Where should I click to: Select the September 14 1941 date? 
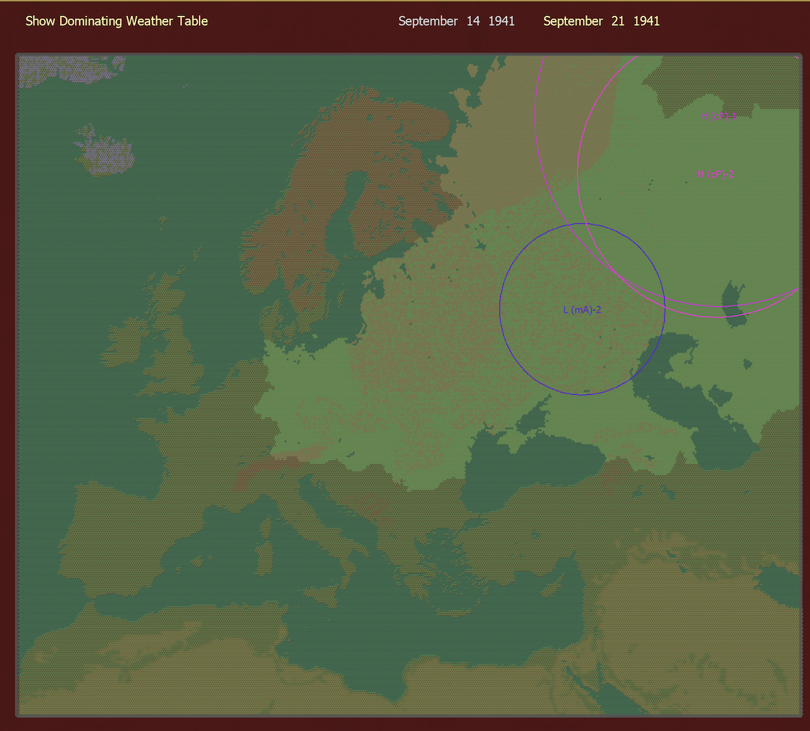coord(456,21)
